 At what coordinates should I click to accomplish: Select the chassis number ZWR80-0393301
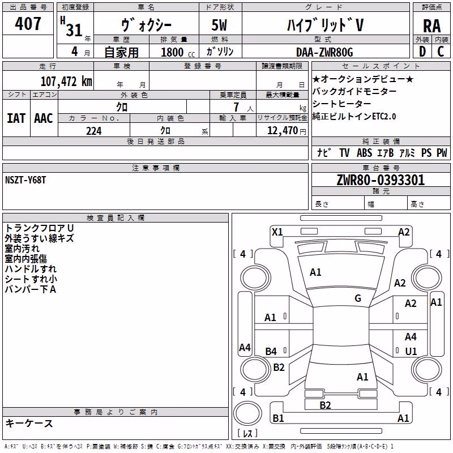click(x=381, y=180)
